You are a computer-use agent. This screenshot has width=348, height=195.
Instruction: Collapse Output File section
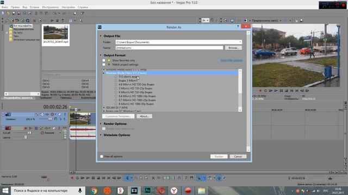[x=101, y=36]
